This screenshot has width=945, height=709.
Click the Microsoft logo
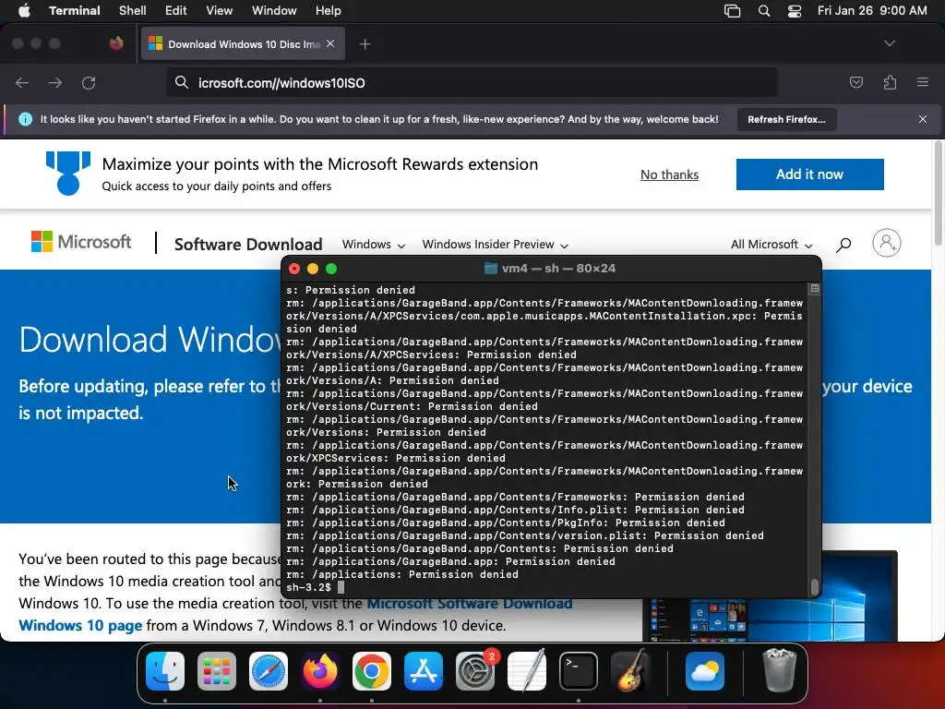point(81,243)
